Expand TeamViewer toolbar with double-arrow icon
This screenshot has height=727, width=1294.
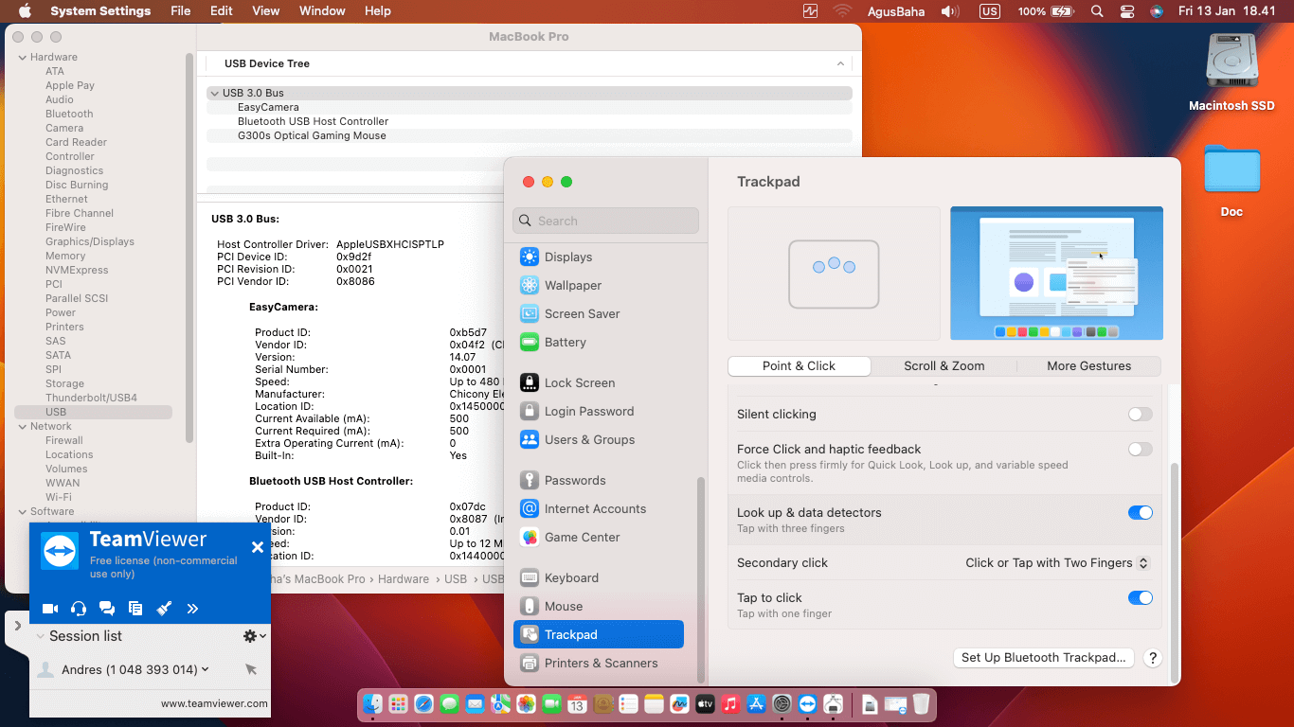(192, 609)
